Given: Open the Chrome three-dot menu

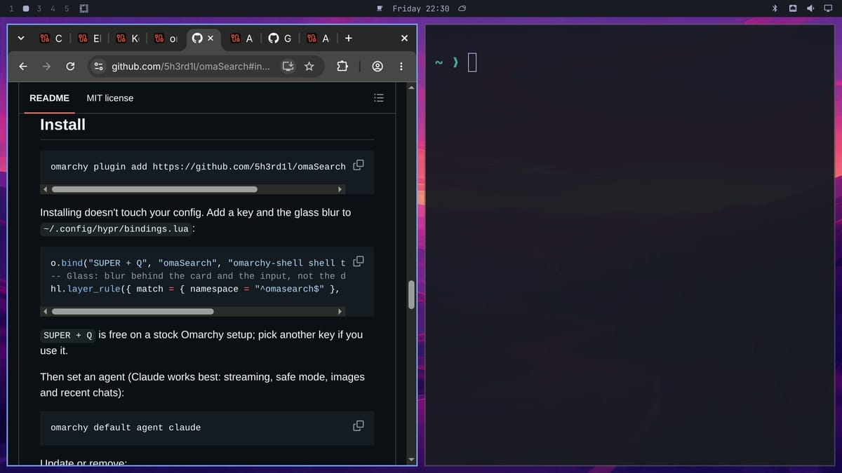Looking at the screenshot, I should 401,67.
